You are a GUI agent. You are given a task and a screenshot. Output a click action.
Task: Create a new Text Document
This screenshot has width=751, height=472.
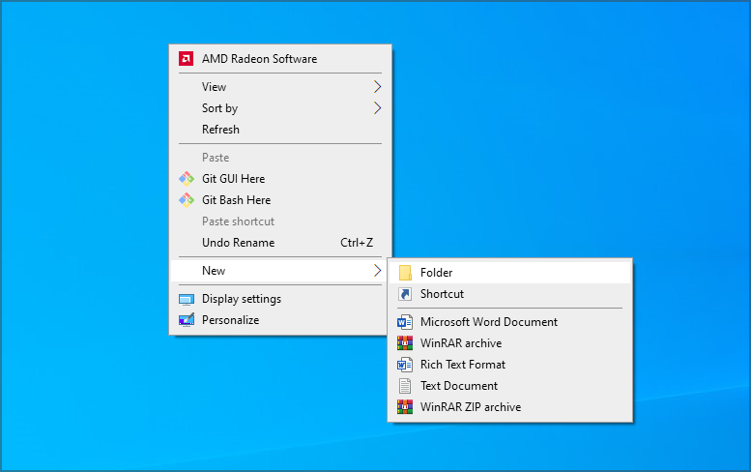point(510,386)
